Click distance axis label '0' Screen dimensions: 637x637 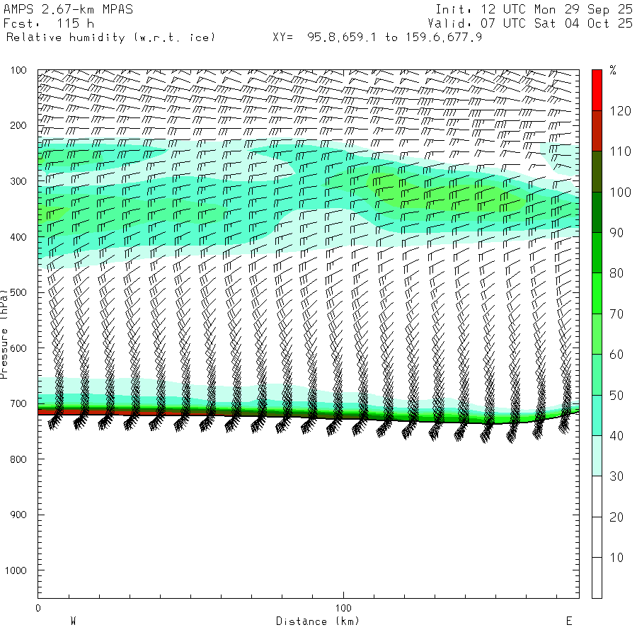(x=38, y=608)
